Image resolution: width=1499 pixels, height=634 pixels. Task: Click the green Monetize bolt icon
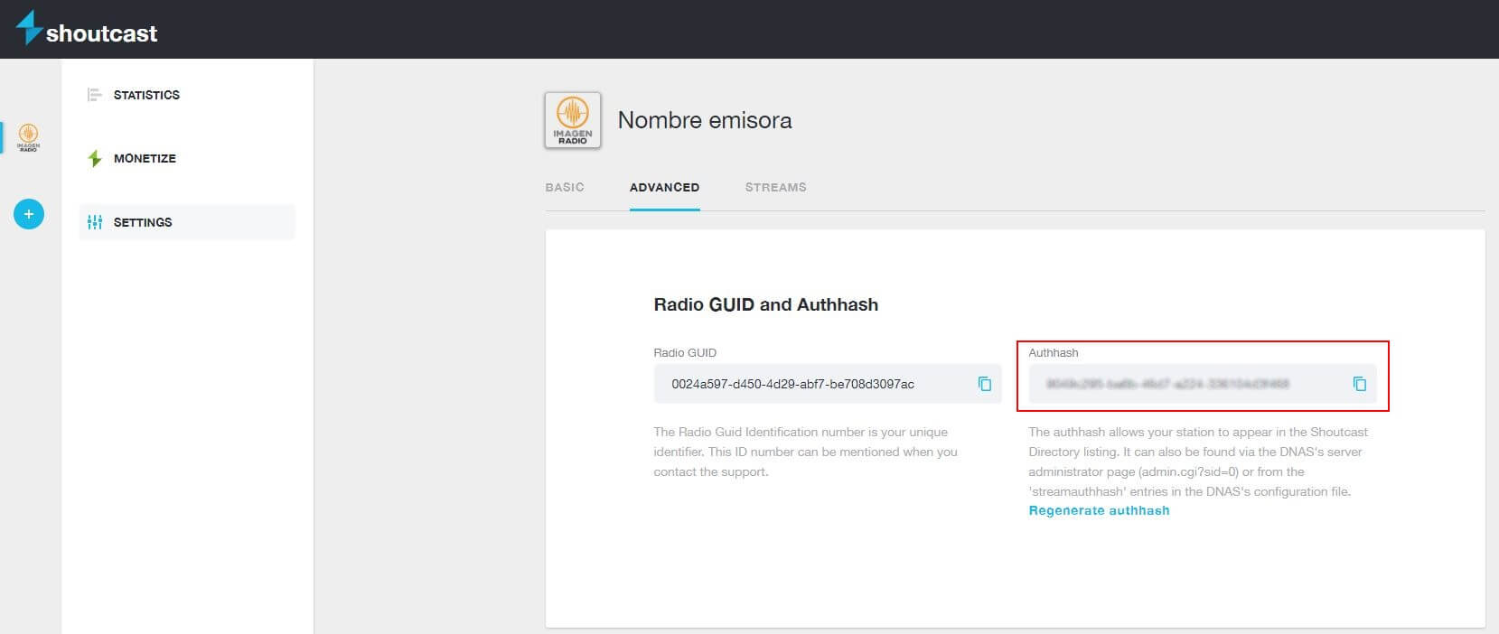[95, 159]
